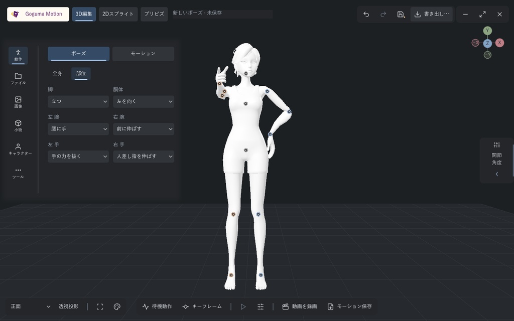514x321 pixels.
Task: Select the blue wrist joint handle
Action: (x=270, y=134)
